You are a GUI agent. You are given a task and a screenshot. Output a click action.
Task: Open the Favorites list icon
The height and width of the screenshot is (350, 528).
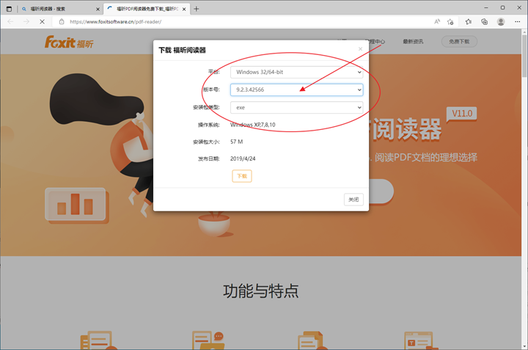[468, 21]
